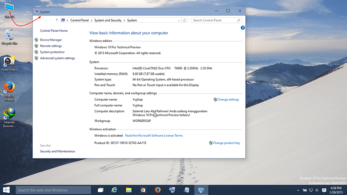Click the System window taskbar button
347x195 pixels.
(x=201, y=190)
